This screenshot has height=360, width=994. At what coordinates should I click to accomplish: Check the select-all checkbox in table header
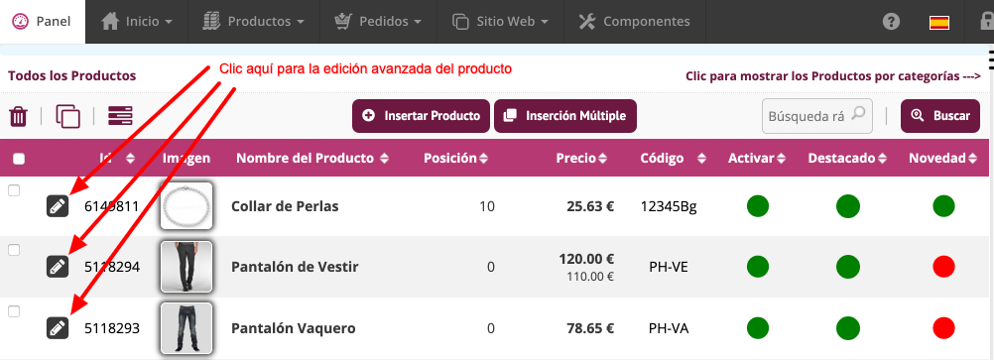(19, 159)
